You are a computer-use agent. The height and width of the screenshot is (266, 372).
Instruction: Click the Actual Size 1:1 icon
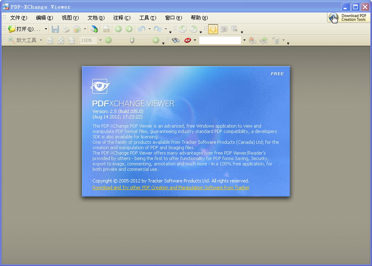click(x=50, y=40)
